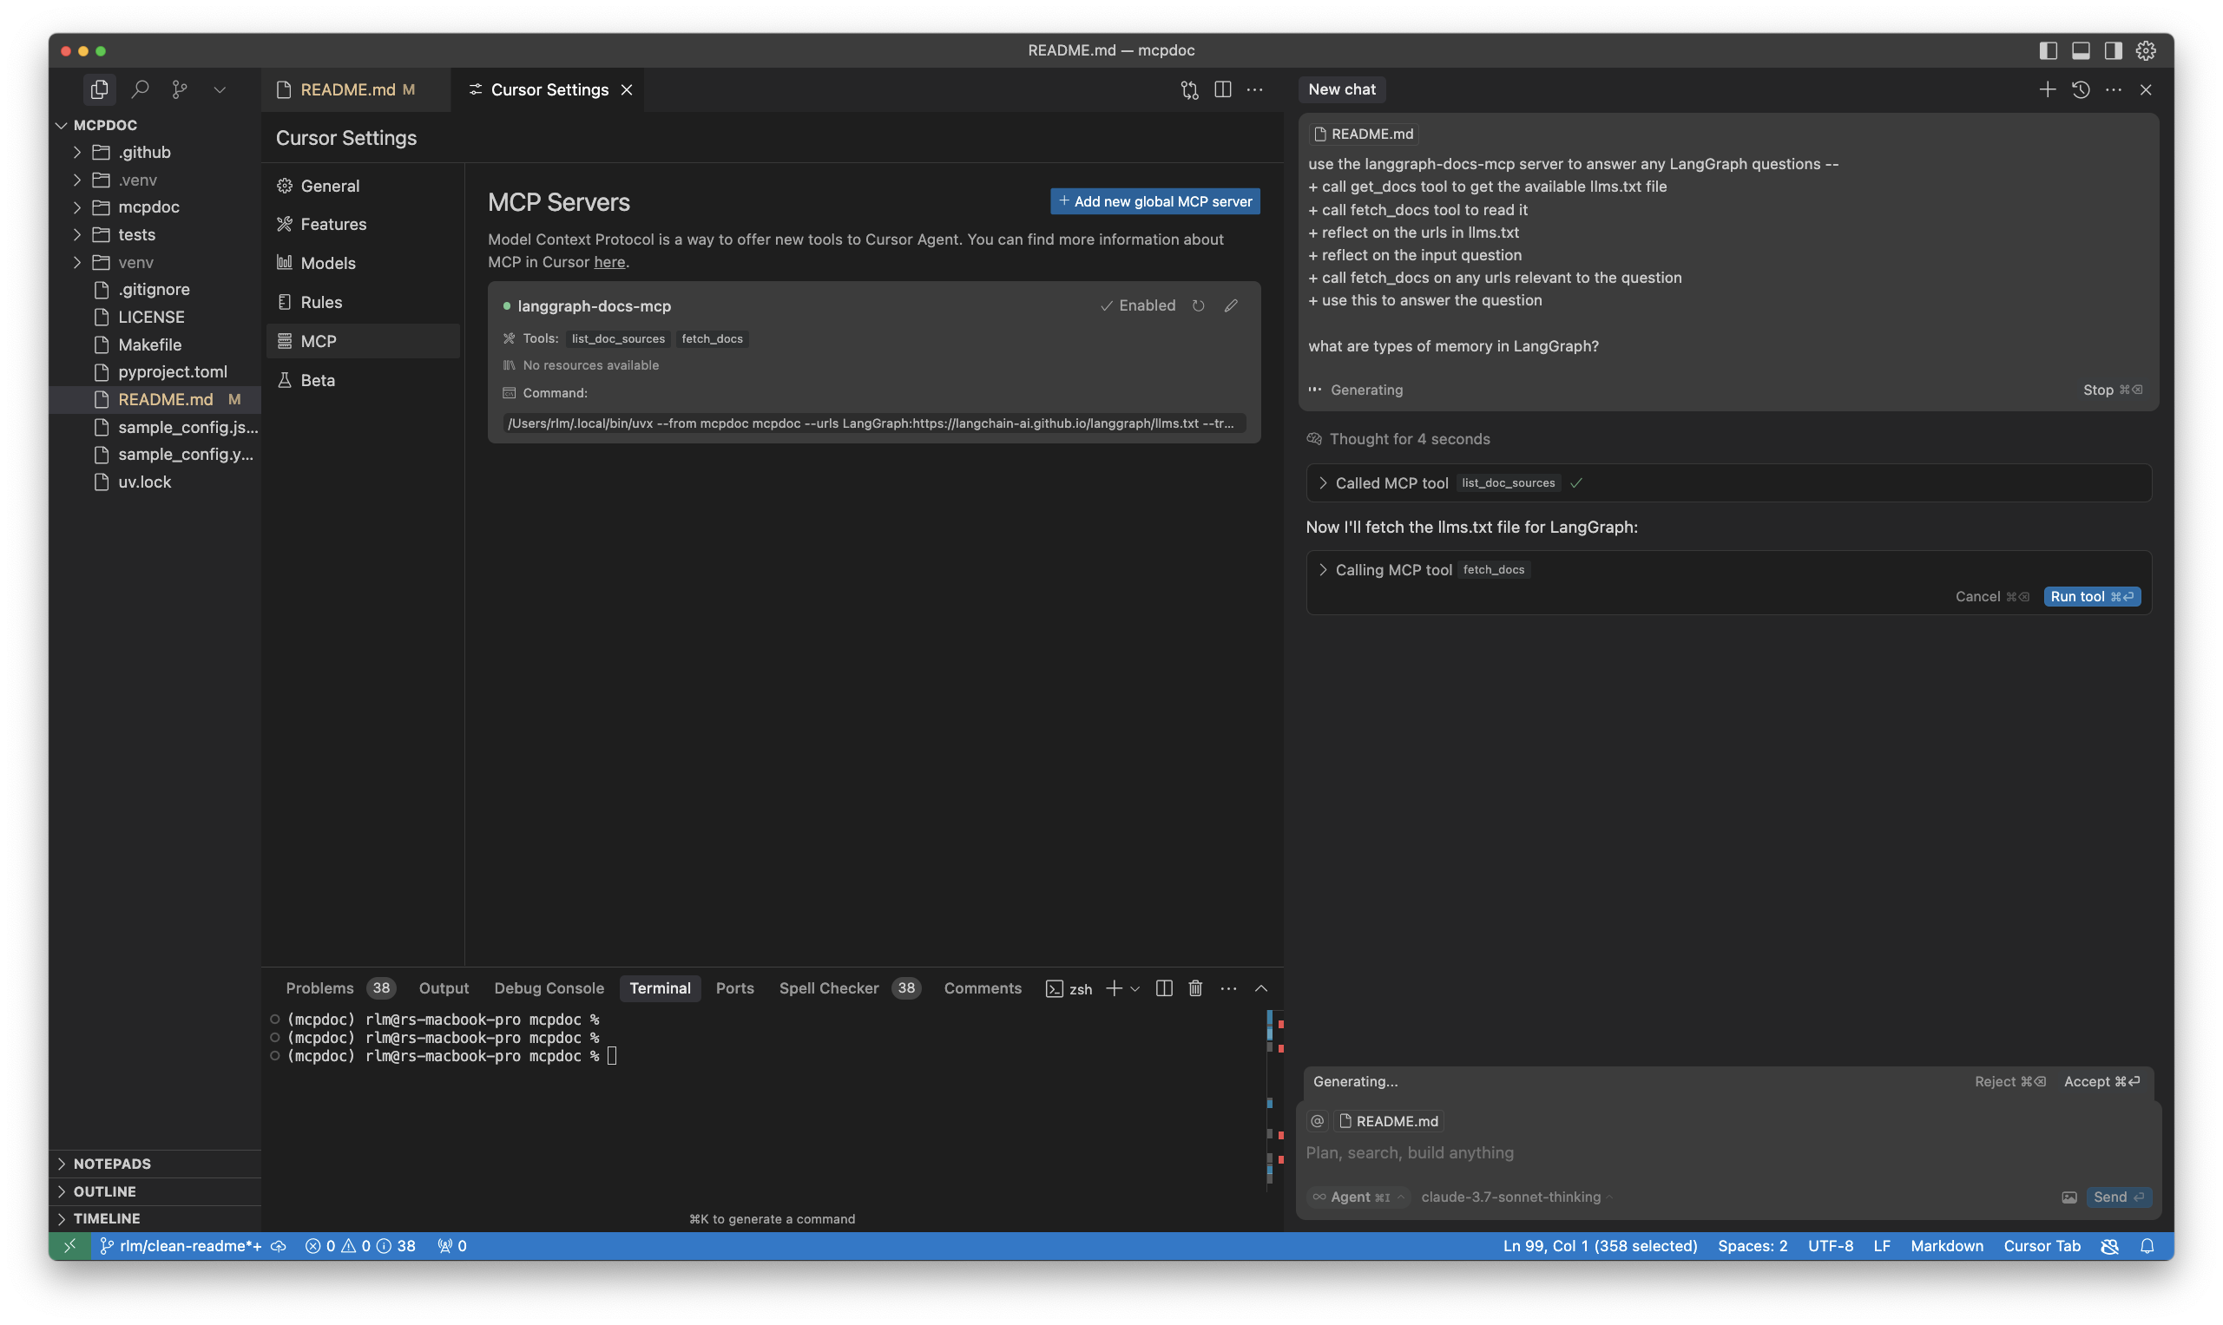The width and height of the screenshot is (2223, 1325).
Task: Toggle the primary sidebar layout icon
Action: (x=2048, y=51)
